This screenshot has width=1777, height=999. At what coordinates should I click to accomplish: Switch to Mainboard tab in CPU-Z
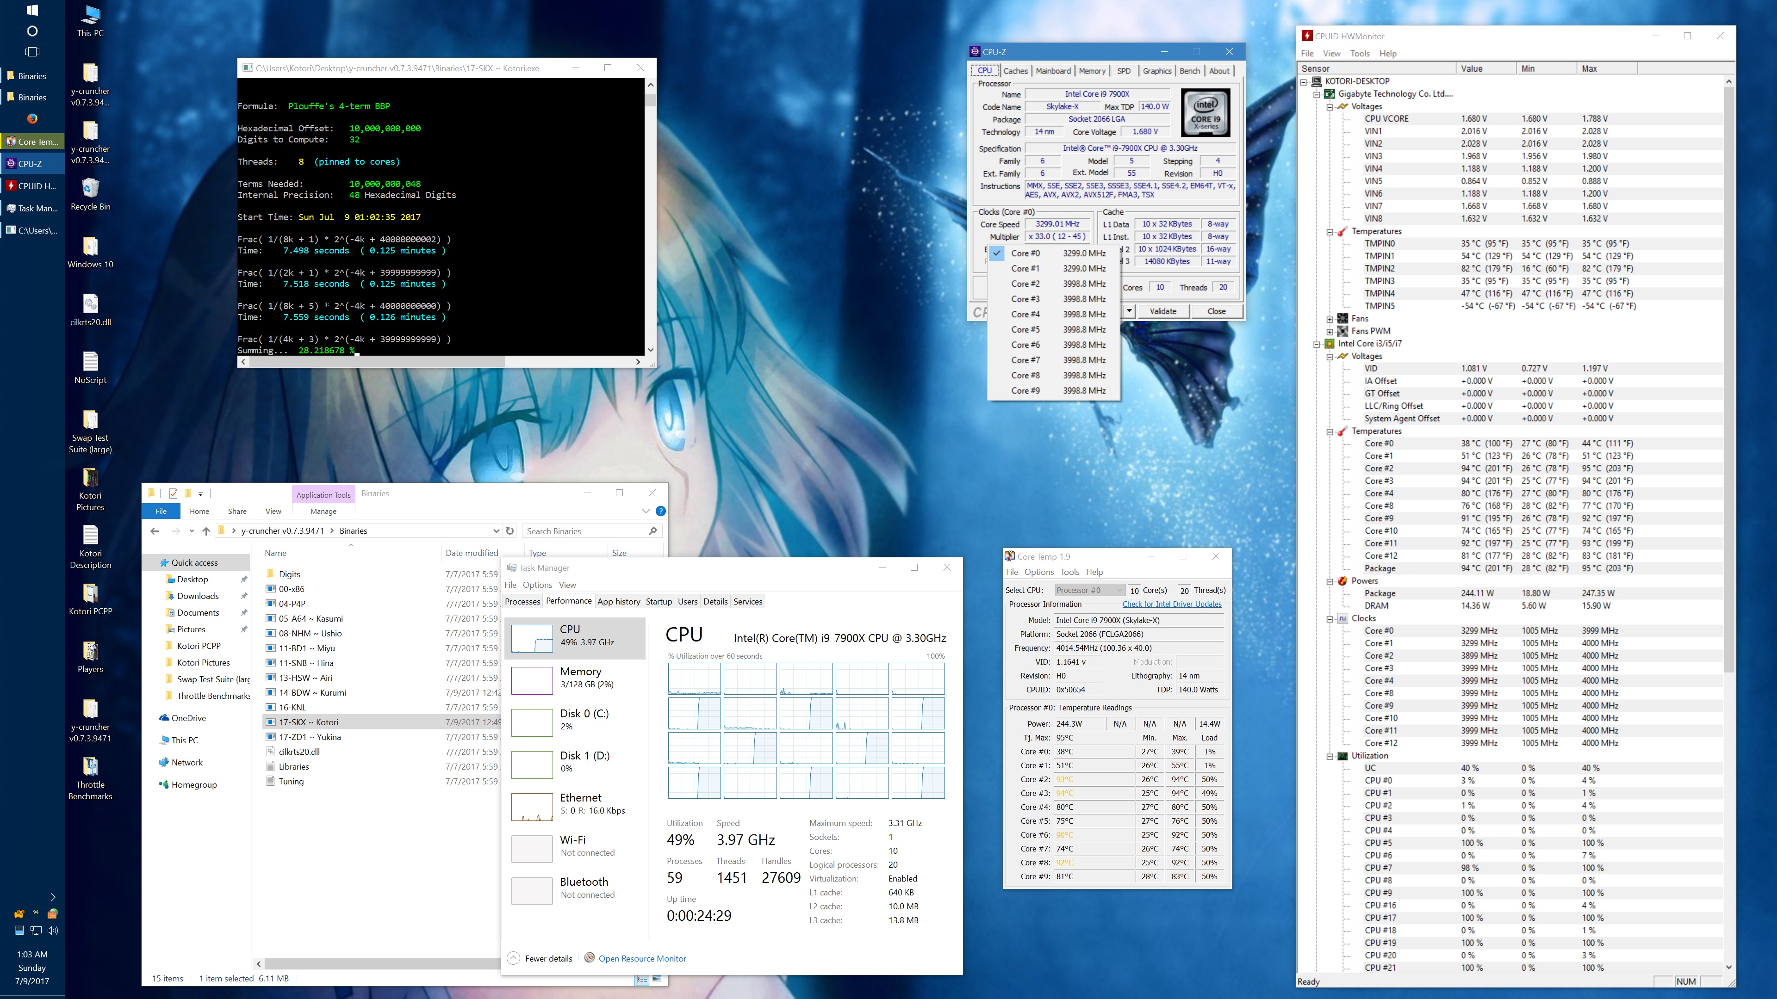[1053, 71]
